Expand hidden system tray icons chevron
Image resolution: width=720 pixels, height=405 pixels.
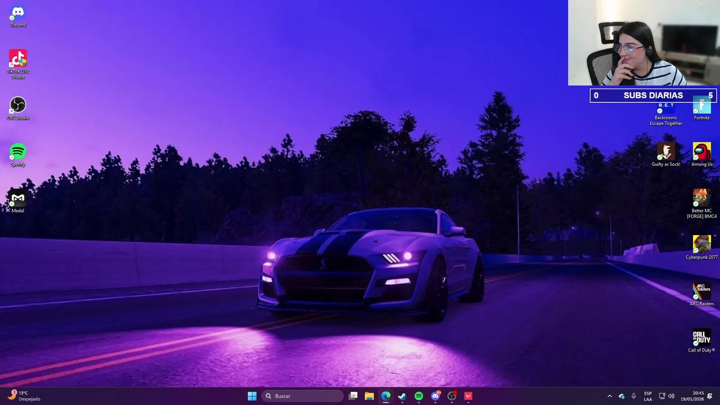(609, 396)
